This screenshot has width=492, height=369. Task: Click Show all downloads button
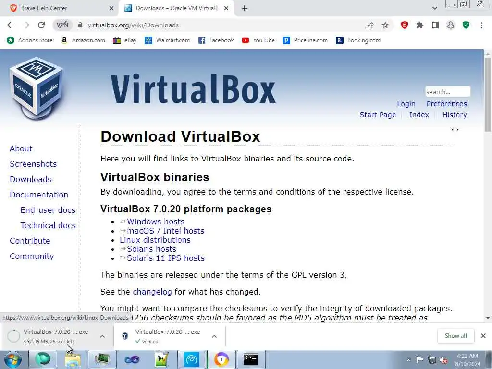455,336
